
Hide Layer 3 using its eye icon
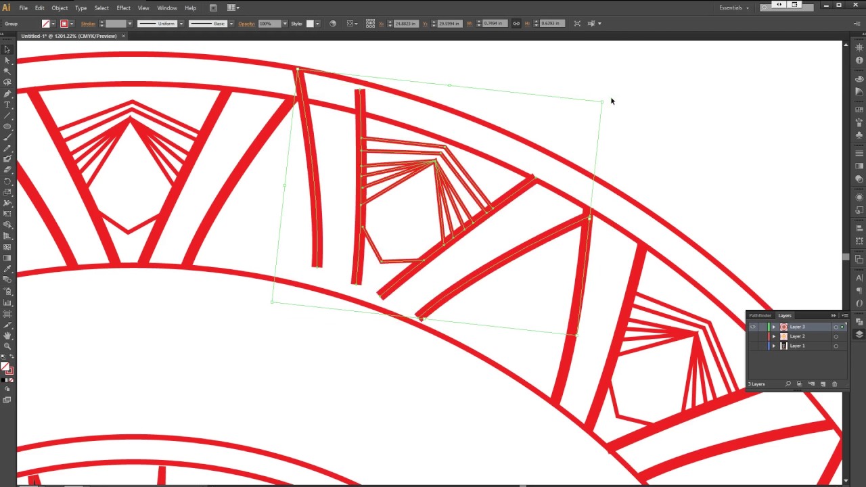[752, 327]
